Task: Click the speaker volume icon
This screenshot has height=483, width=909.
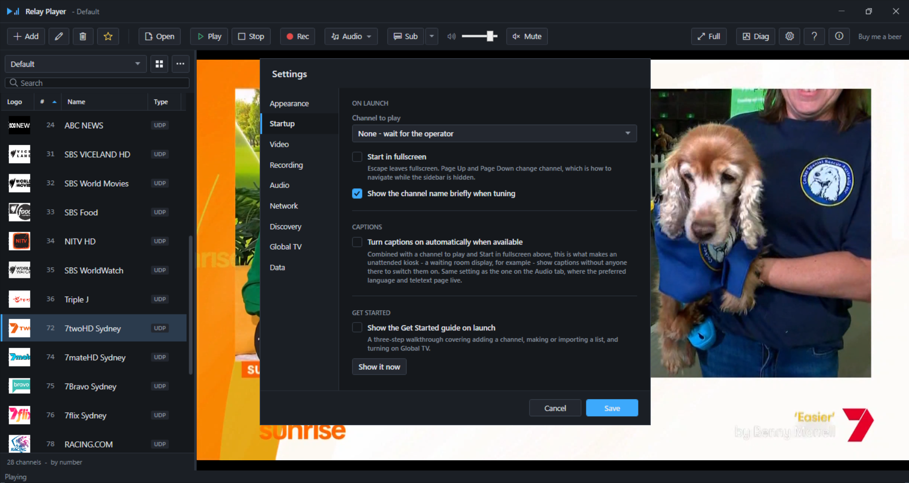Action: (x=452, y=36)
